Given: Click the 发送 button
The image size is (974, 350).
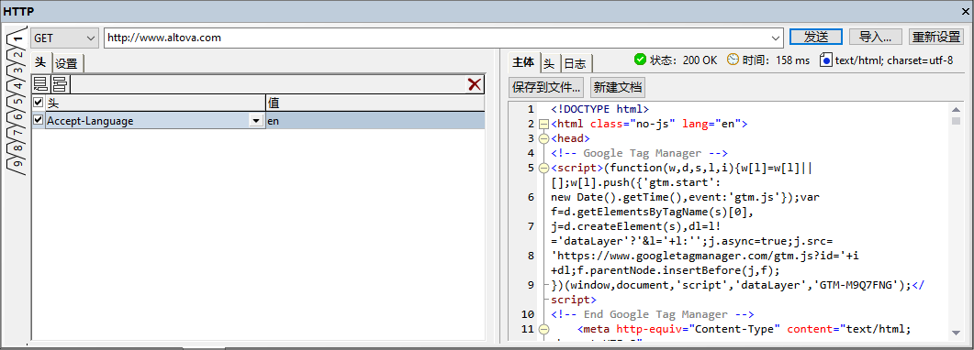Looking at the screenshot, I should [815, 37].
